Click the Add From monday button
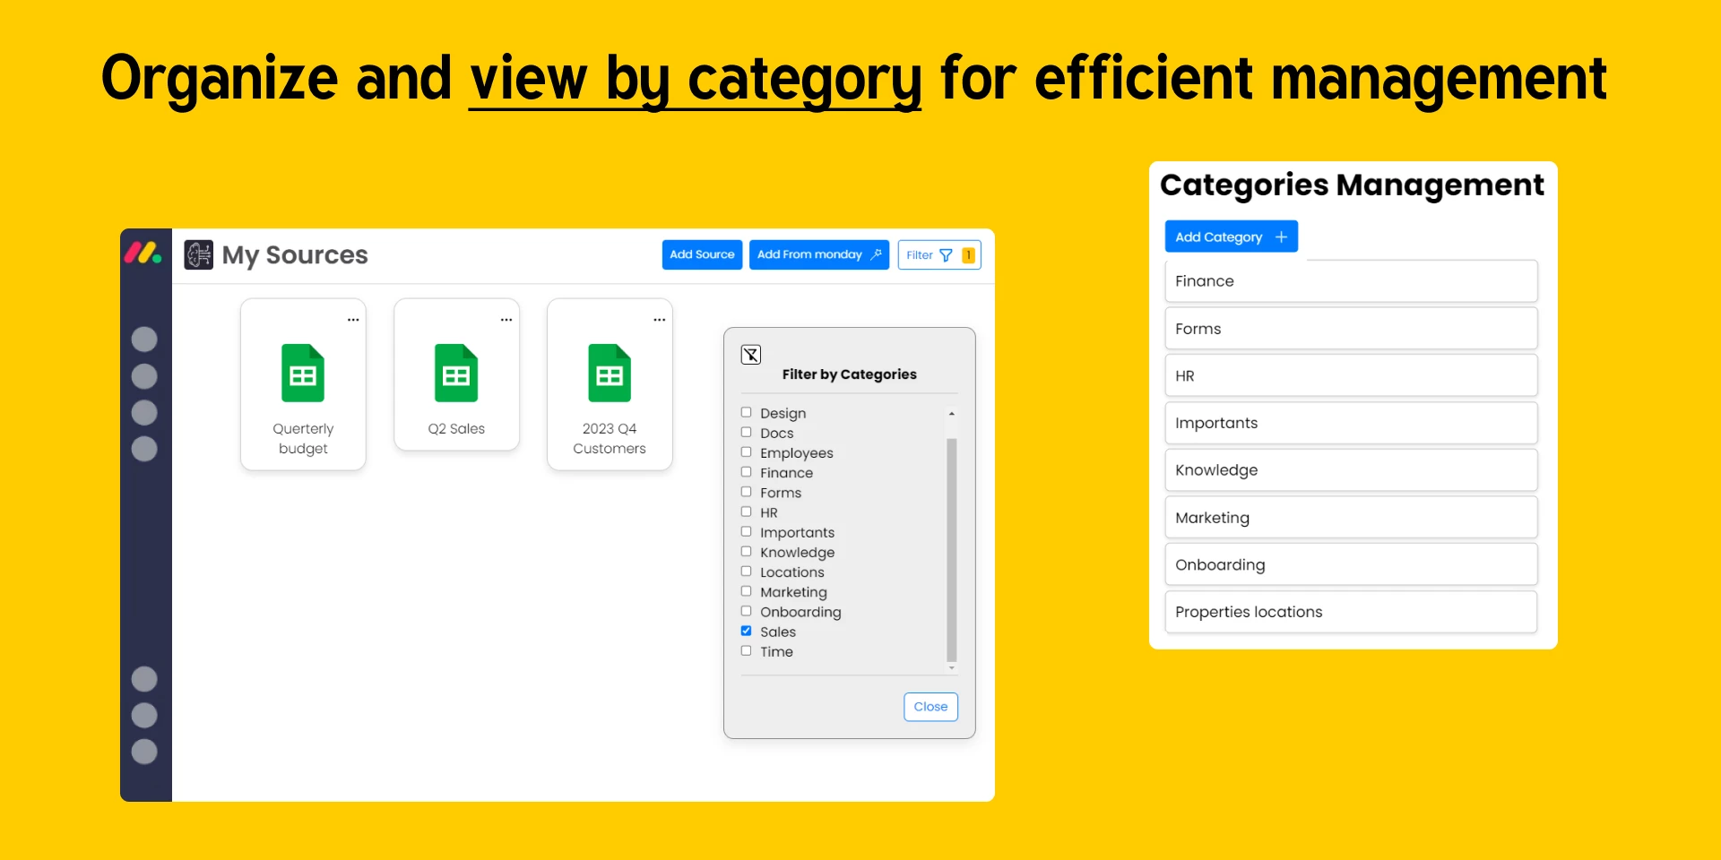1721x860 pixels. tap(819, 254)
